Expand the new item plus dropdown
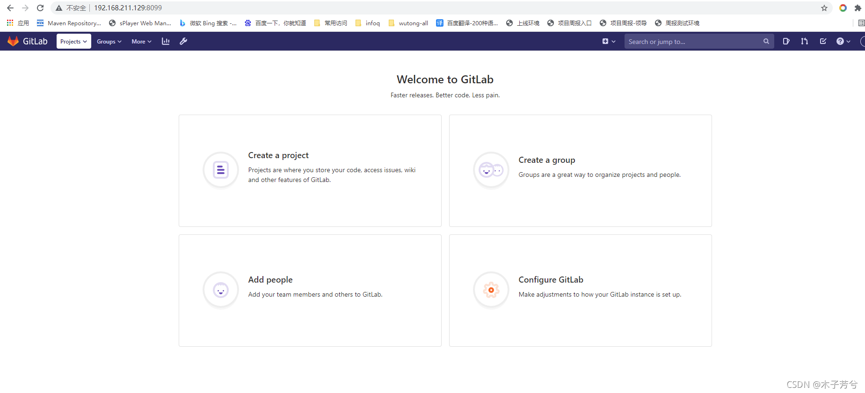The width and height of the screenshot is (865, 393). [x=609, y=41]
